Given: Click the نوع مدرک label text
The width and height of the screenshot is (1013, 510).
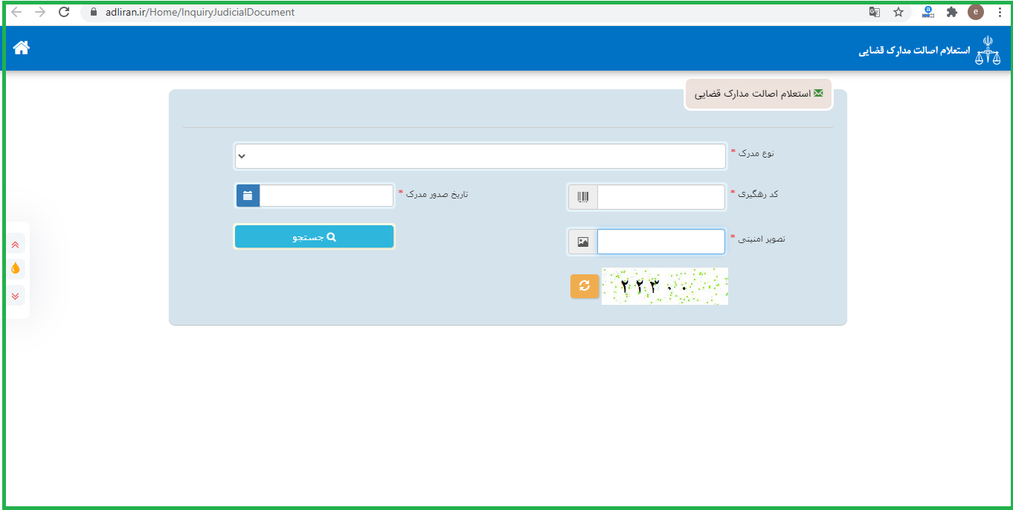Looking at the screenshot, I should (x=756, y=152).
